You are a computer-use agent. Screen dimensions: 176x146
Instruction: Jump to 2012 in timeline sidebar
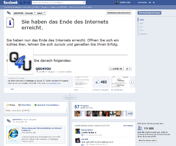tap(141, 23)
